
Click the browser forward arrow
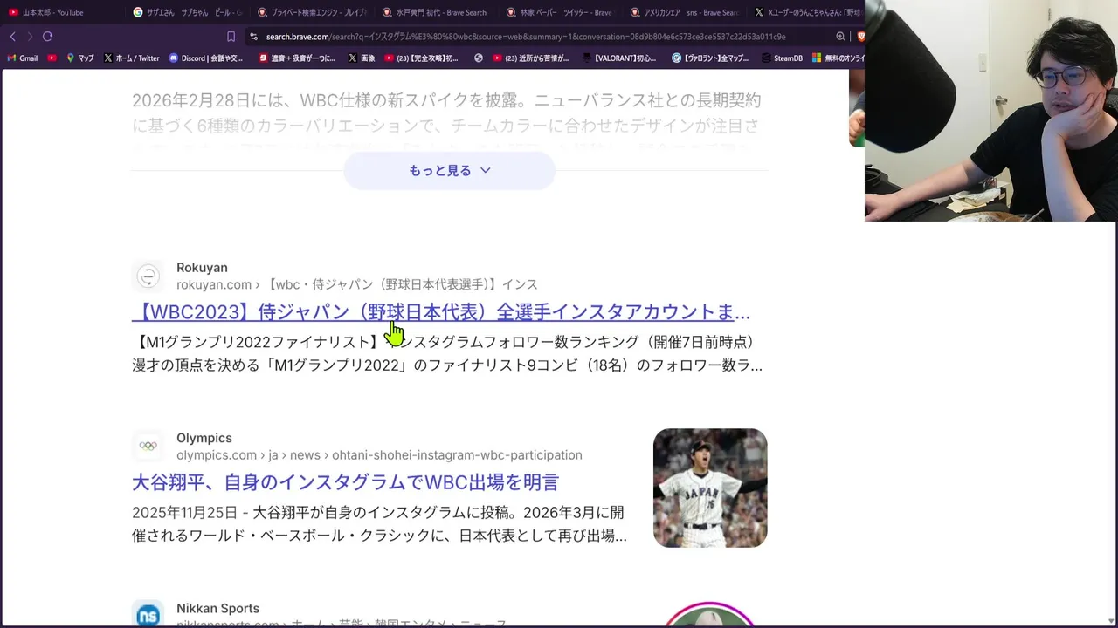tap(30, 37)
